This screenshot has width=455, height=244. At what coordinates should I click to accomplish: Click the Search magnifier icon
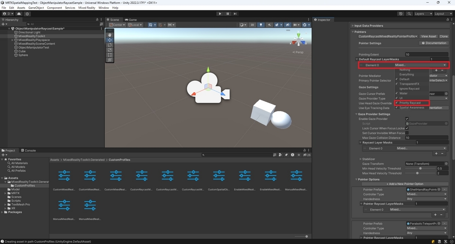click(x=409, y=14)
